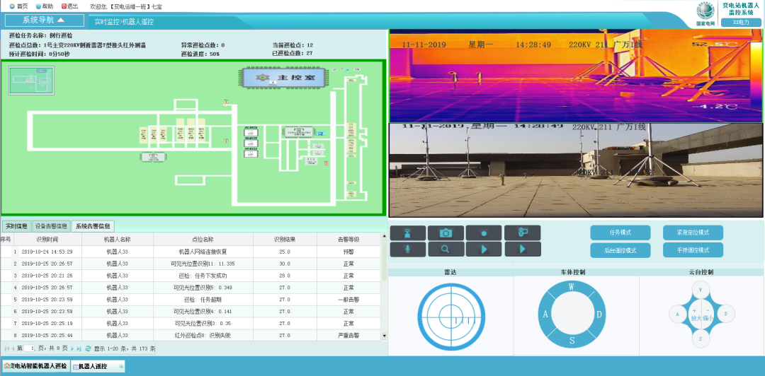Turn right with D in 车体控制
Screen dimensions: 765x376
pos(599,315)
